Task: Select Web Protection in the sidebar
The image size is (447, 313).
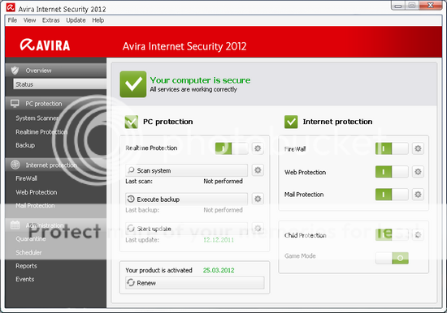Action: [37, 192]
